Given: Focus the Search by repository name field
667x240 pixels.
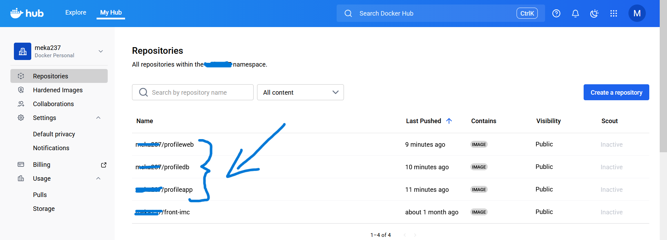Looking at the screenshot, I should pos(193,92).
